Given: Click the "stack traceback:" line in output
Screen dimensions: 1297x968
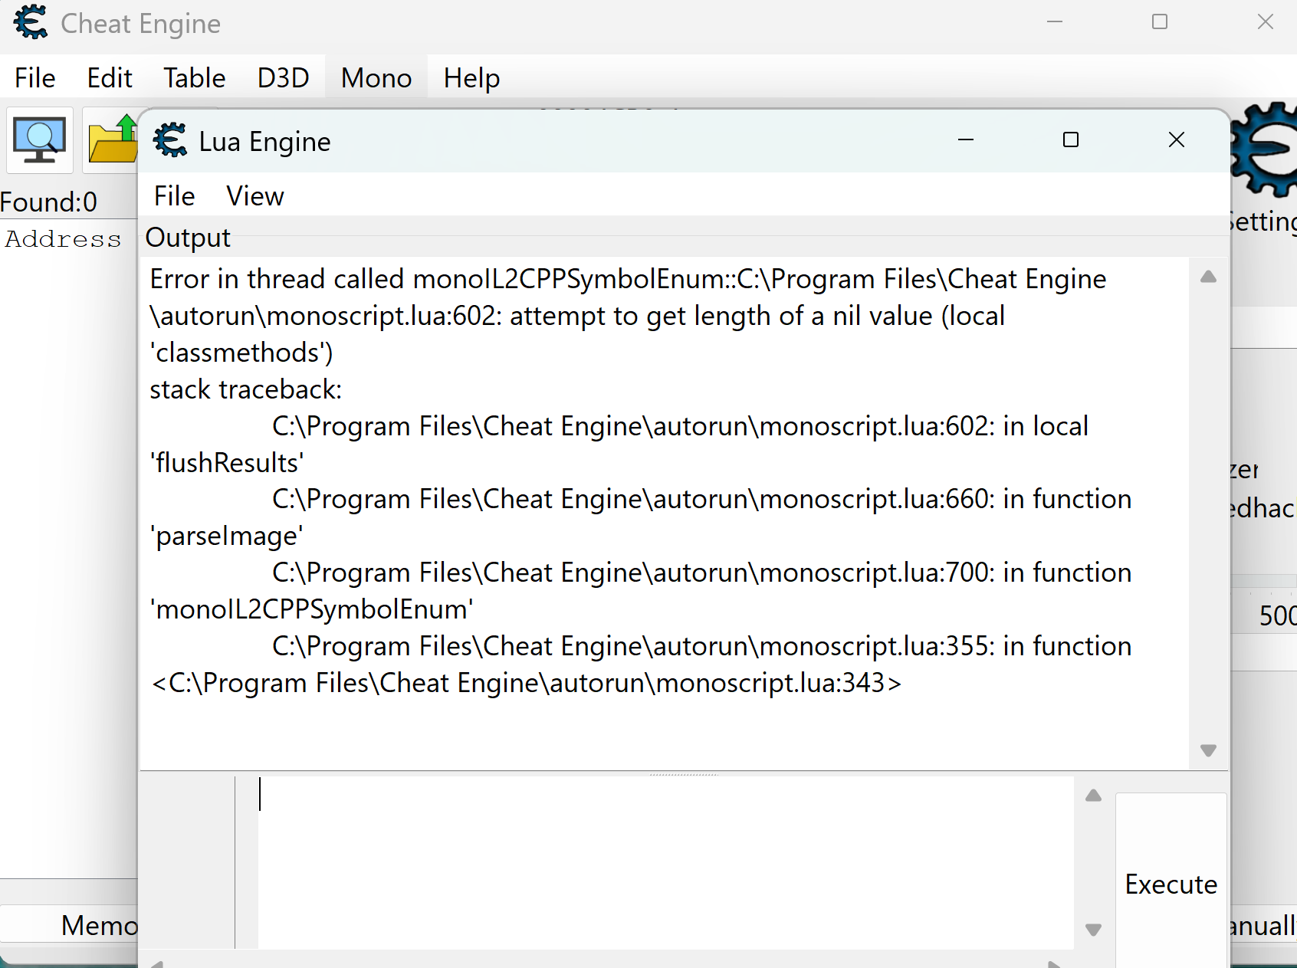Looking at the screenshot, I should point(246,389).
